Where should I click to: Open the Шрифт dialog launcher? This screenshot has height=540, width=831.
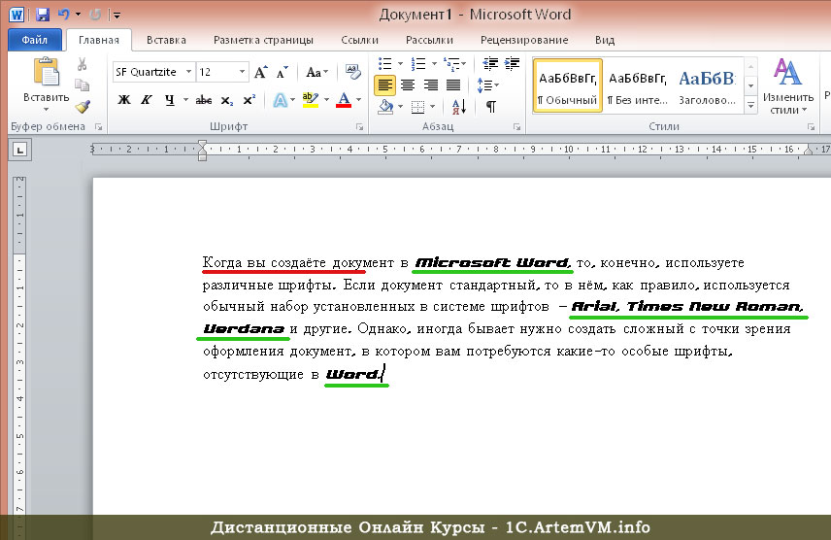360,127
